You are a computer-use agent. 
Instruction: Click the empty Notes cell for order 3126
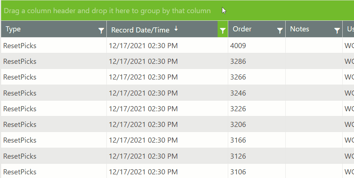click(314, 156)
